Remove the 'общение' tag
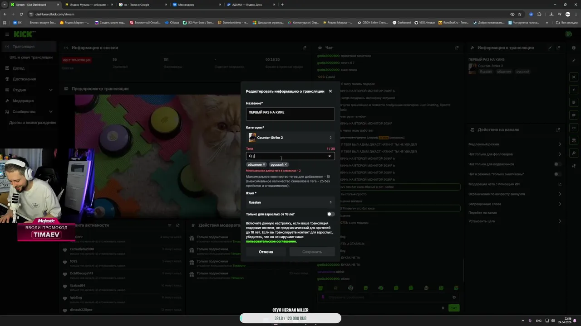Image resolution: width=581 pixels, height=326 pixels. pyautogui.click(x=264, y=165)
